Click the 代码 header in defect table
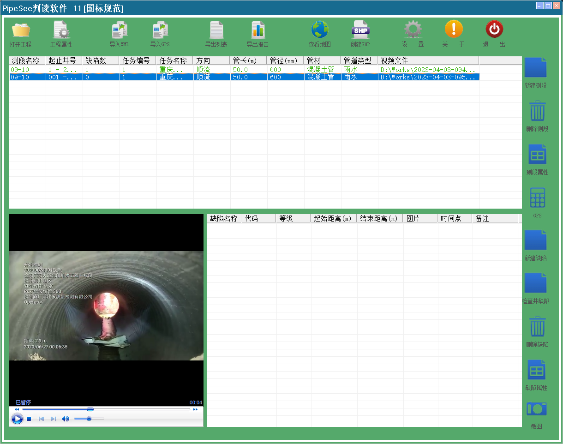 pyautogui.click(x=259, y=218)
